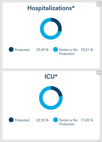Click the ICU Protected dark blue legend dot

(x=11, y=120)
